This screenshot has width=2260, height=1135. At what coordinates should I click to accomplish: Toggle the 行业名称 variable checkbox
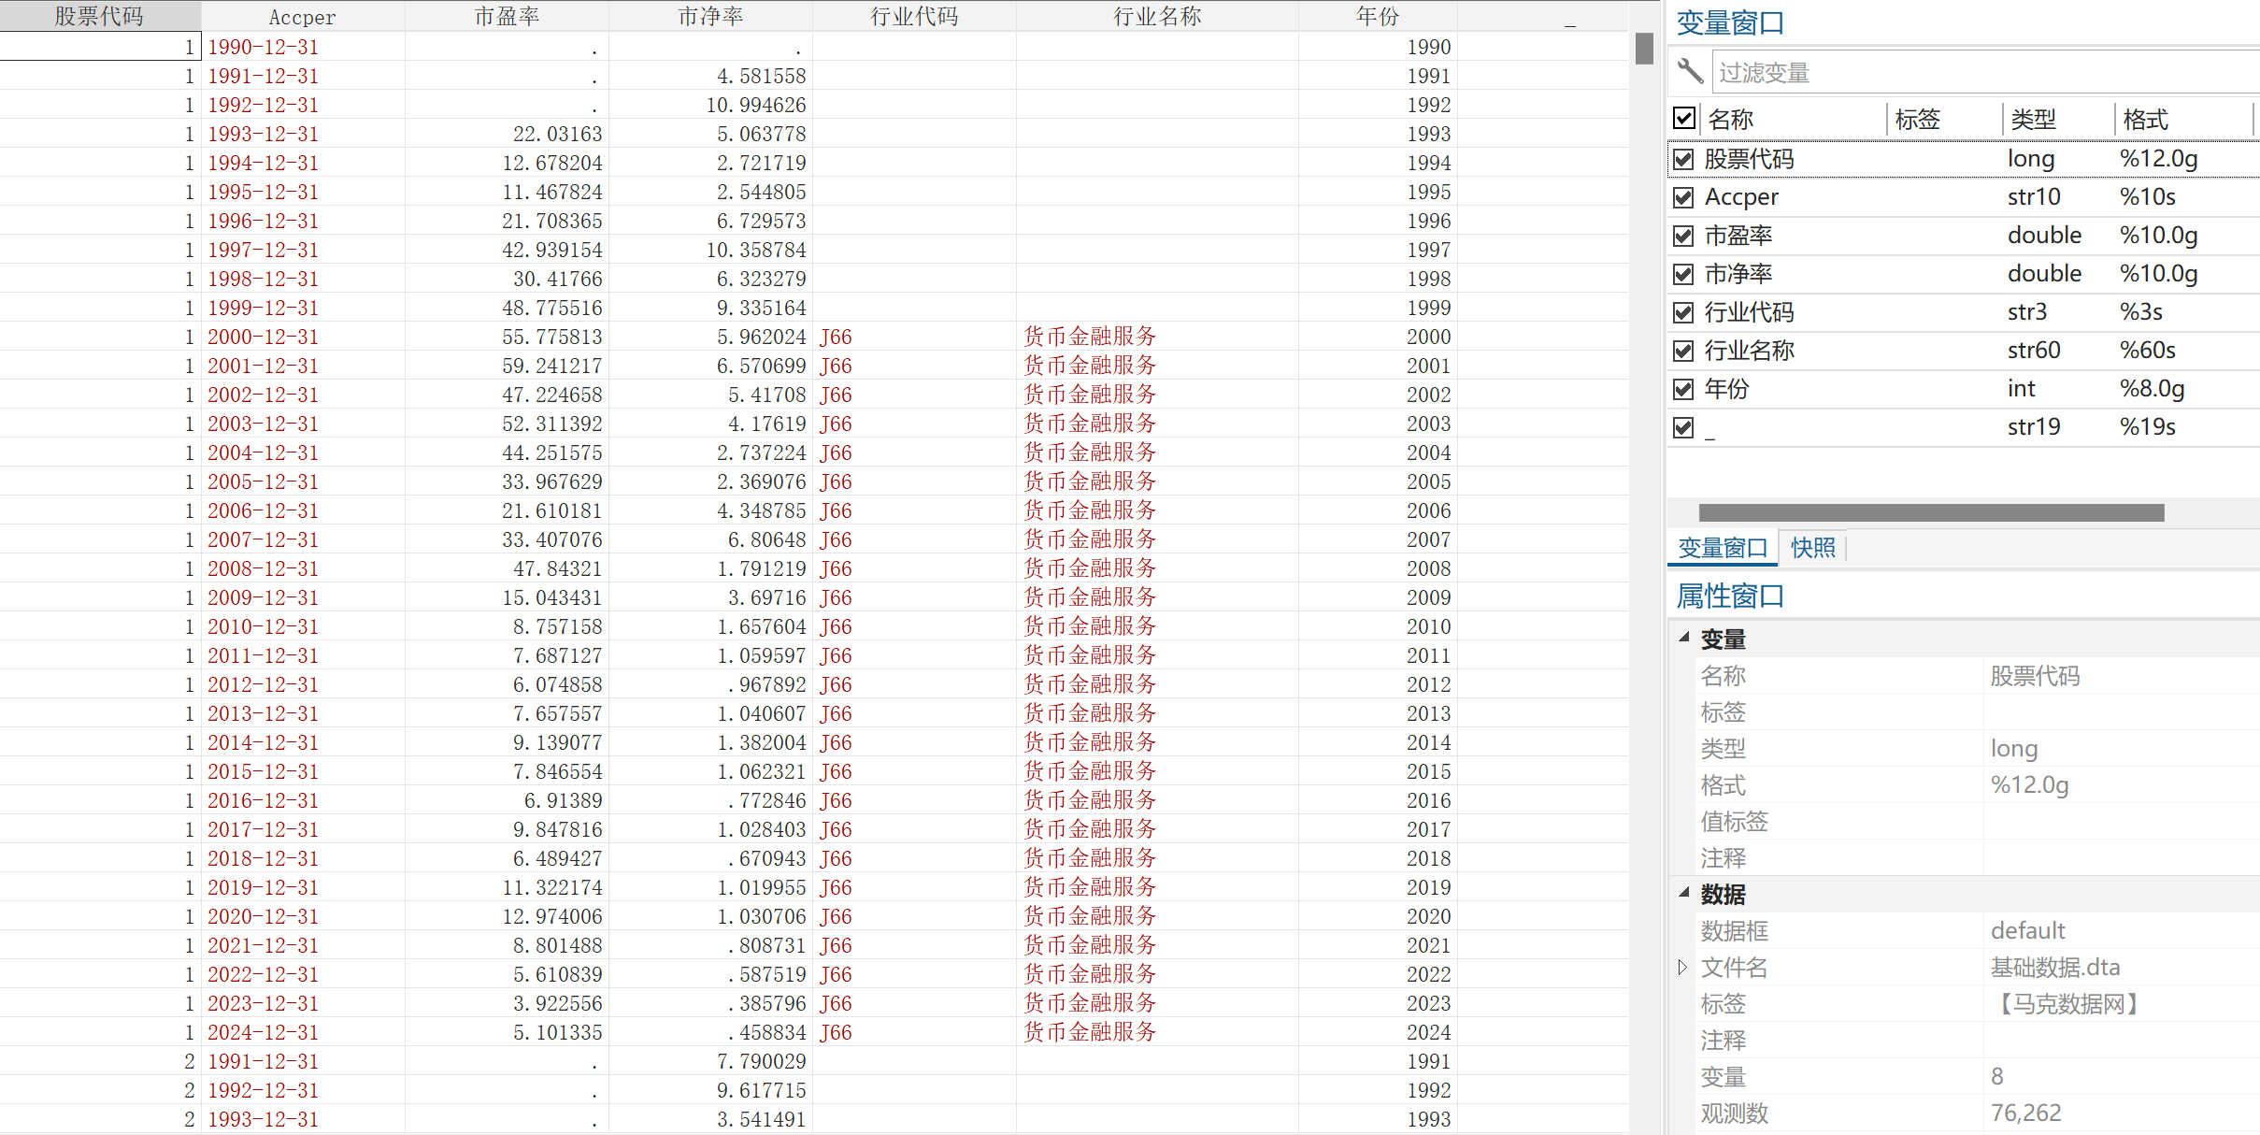1683,351
